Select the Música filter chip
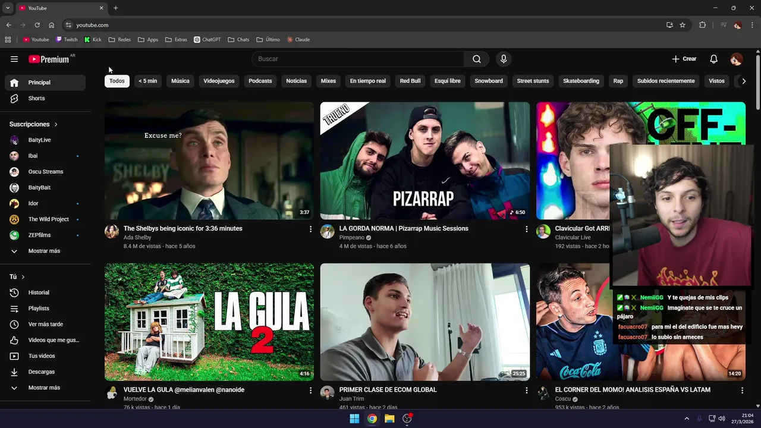 pos(180,81)
